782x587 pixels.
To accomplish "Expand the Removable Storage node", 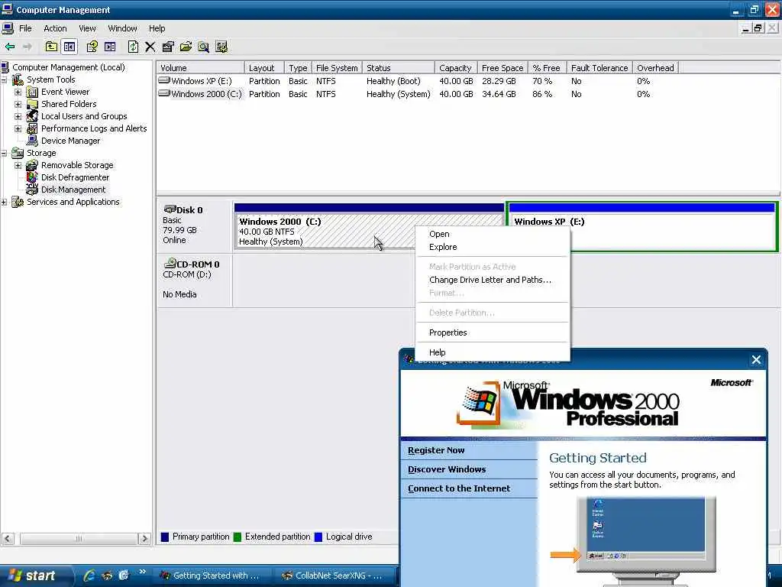I will tap(18, 165).
